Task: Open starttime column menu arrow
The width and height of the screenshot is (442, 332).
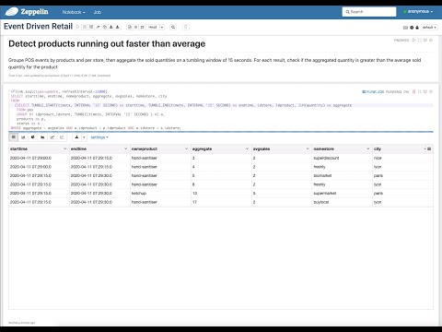Action: 64,148
